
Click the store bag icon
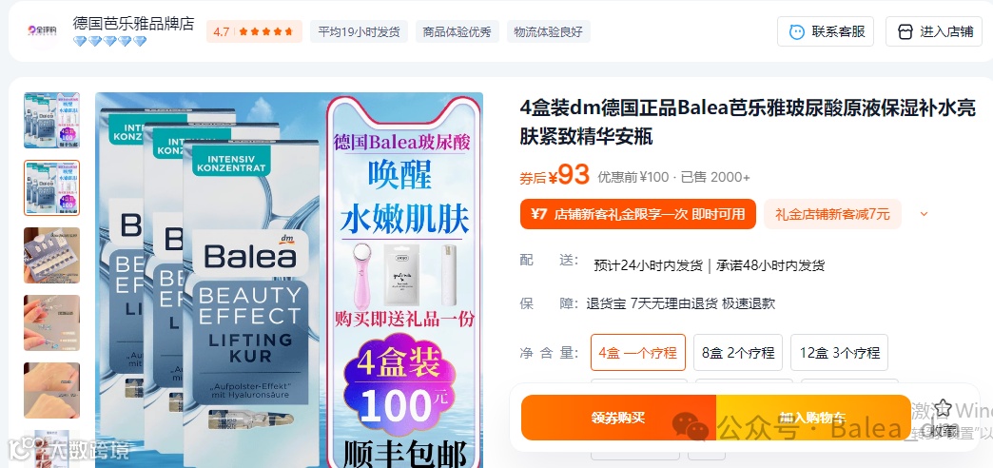905,31
